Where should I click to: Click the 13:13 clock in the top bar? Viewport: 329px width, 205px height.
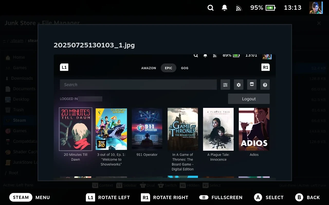(x=293, y=8)
